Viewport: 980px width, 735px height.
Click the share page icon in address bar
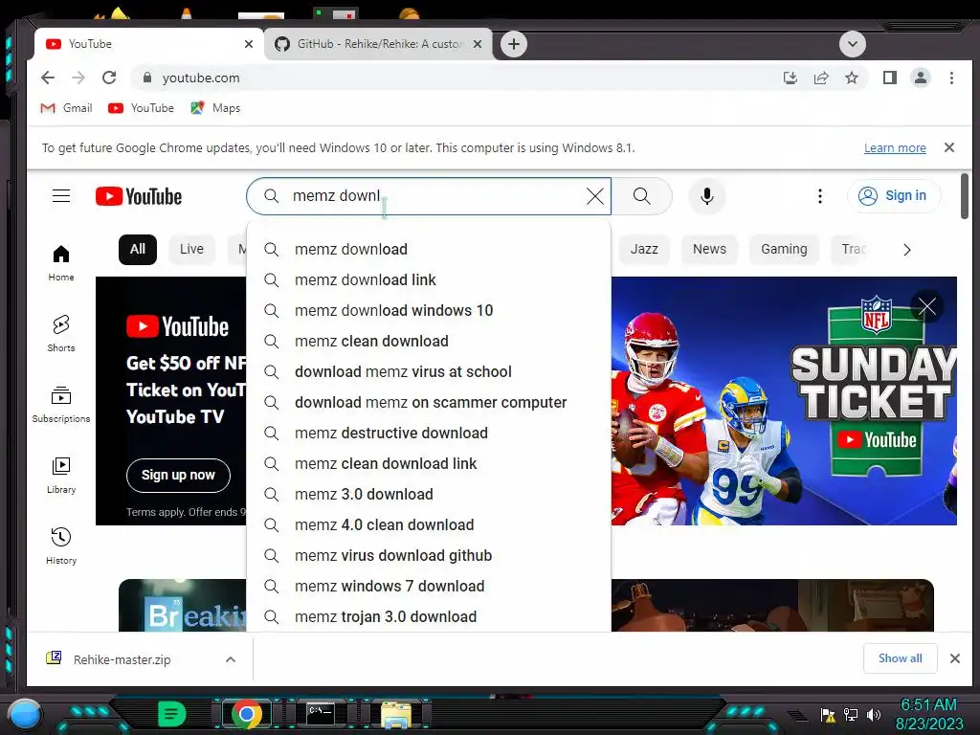(820, 78)
